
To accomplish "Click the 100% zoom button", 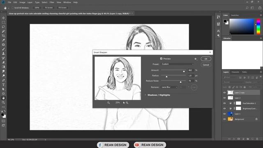I will [37, 8].
